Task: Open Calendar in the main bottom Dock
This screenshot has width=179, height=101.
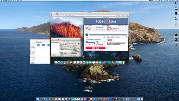Action: click(x=56, y=99)
